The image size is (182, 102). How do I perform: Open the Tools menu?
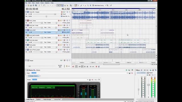click(42, 3)
